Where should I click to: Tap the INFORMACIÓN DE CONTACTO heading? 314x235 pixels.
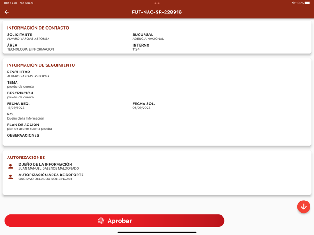38,28
